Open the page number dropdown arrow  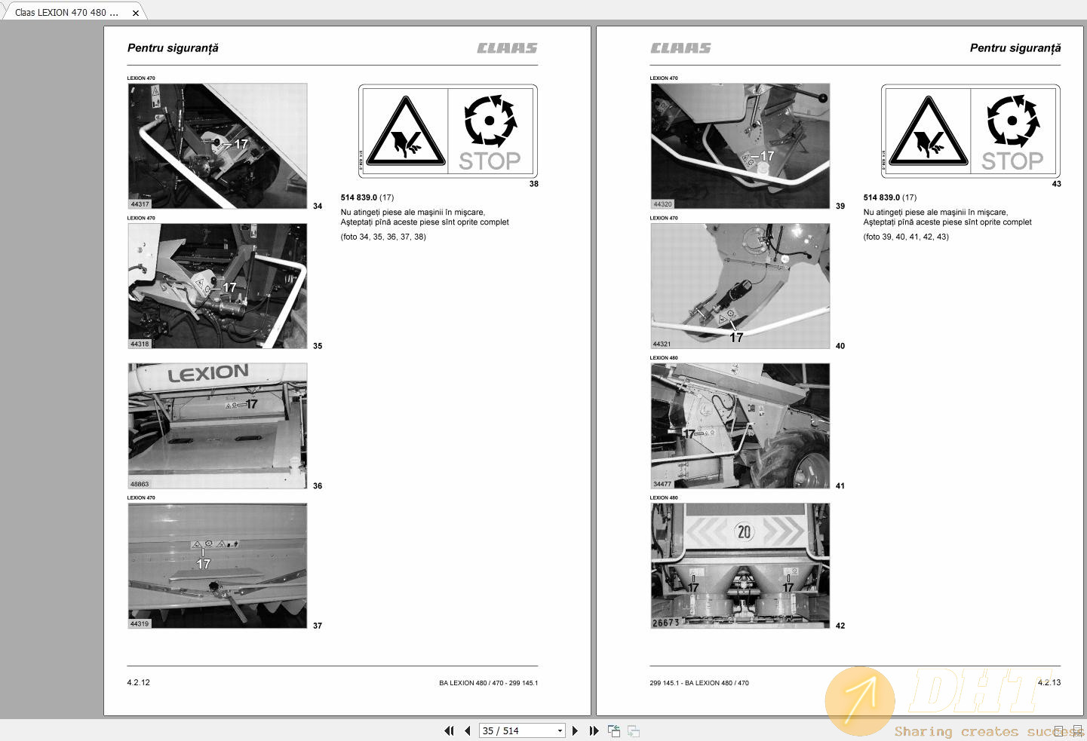point(560,730)
